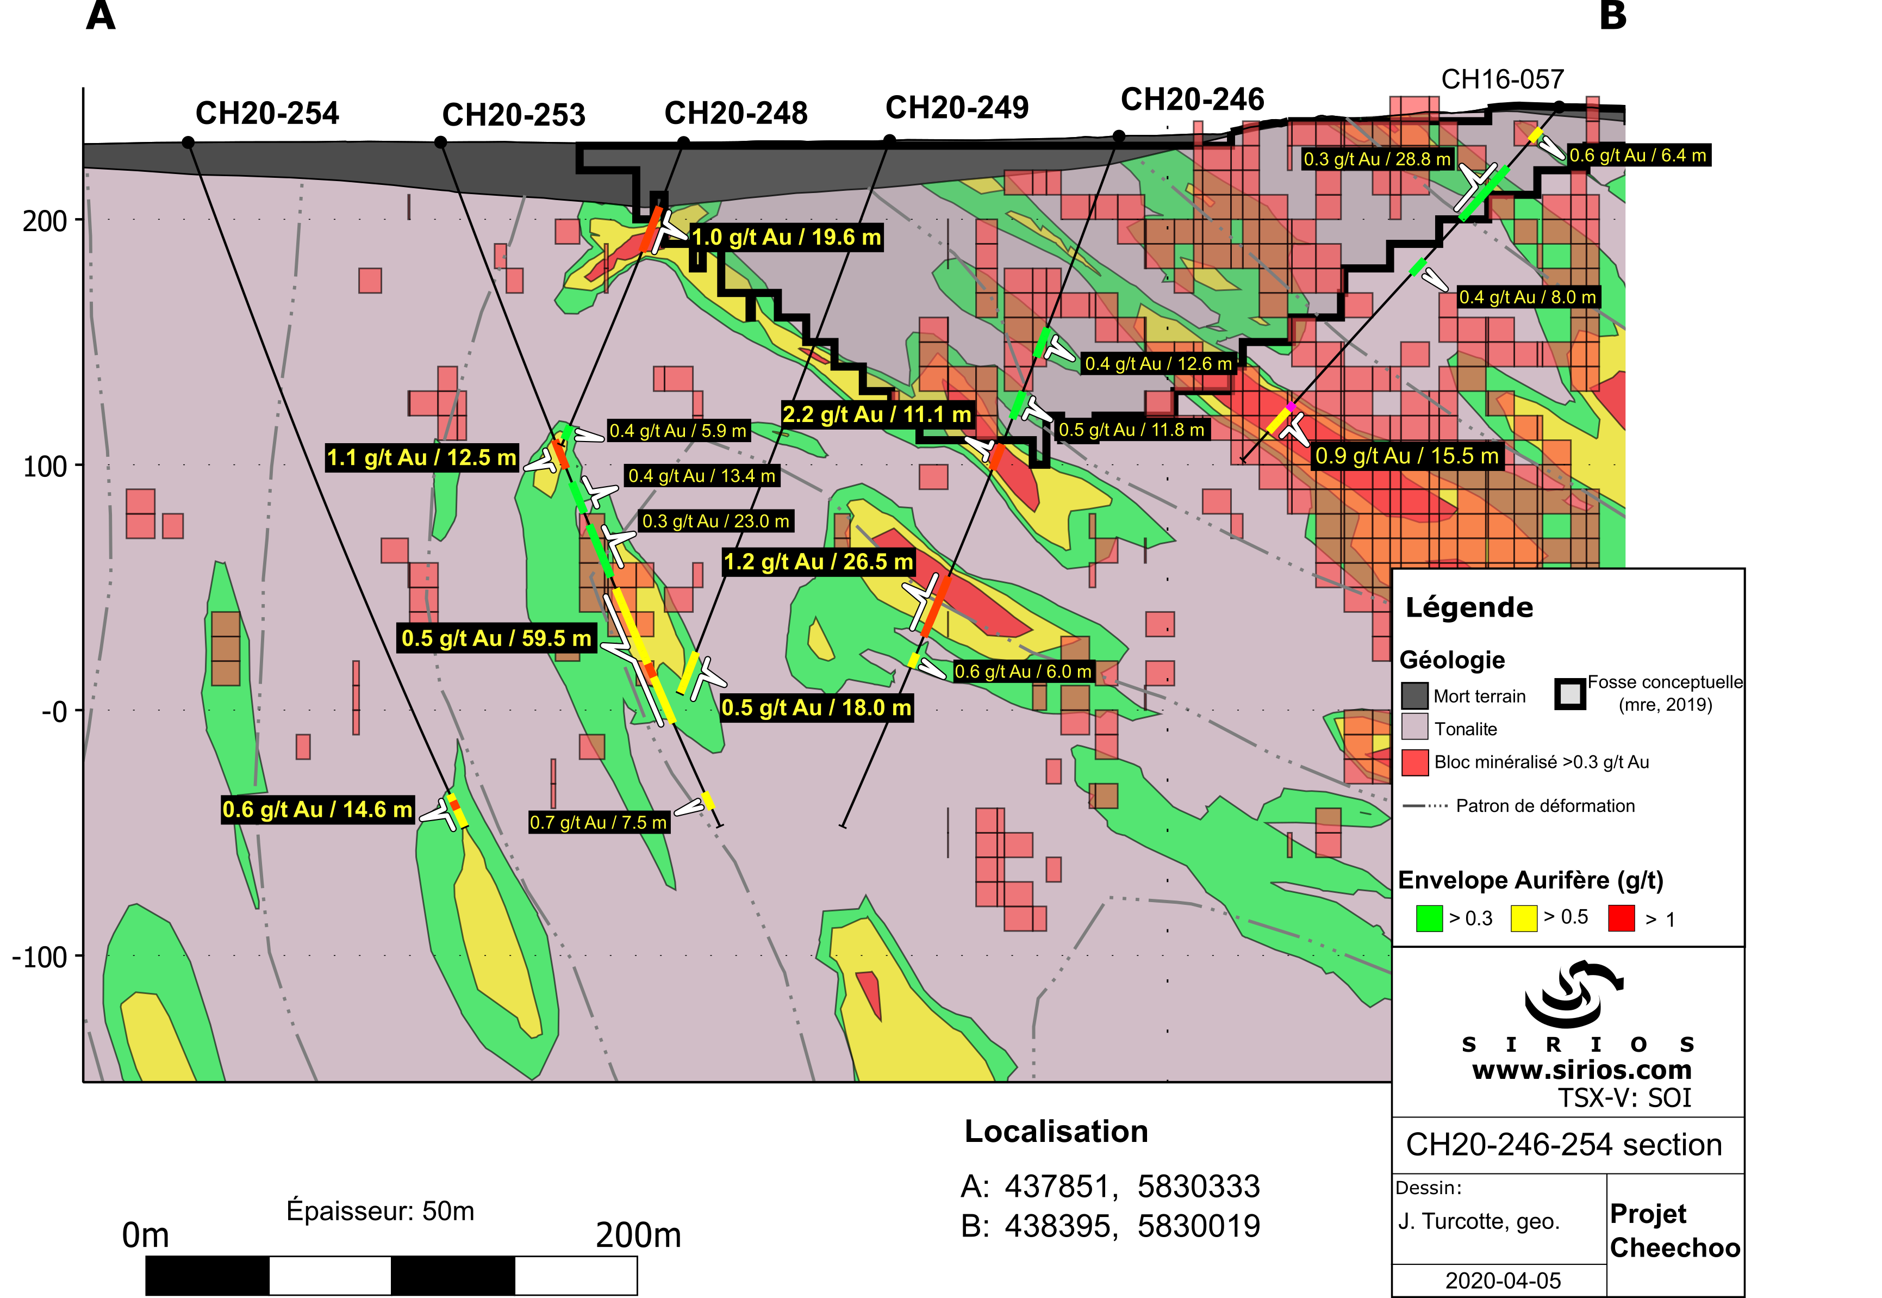This screenshot has width=1882, height=1298.
Task: Click the Bloc minéralisé red legend square
Action: [1414, 762]
